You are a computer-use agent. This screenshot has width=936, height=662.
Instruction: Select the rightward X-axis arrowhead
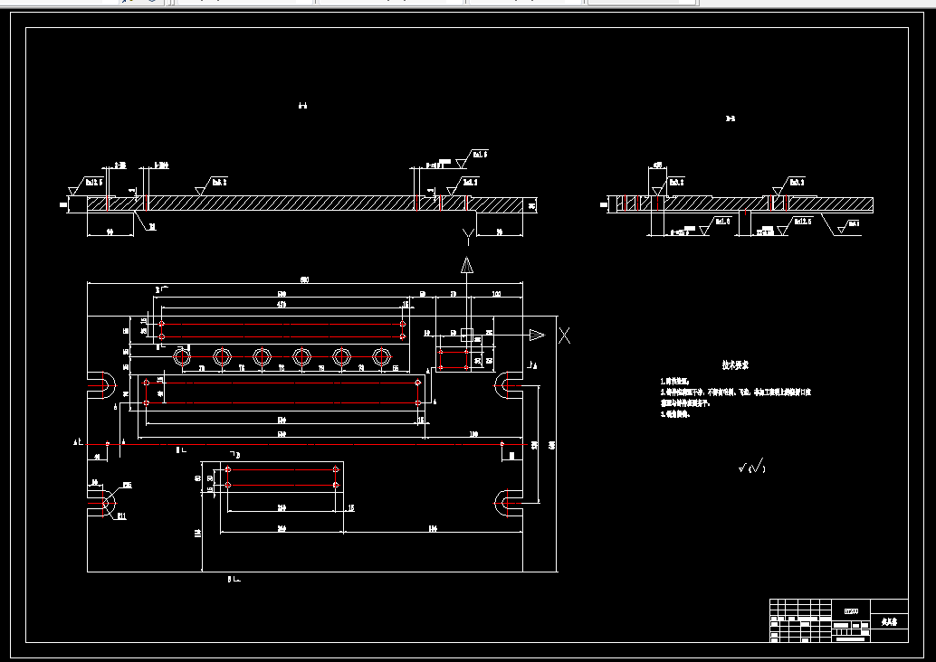pyautogui.click(x=537, y=336)
